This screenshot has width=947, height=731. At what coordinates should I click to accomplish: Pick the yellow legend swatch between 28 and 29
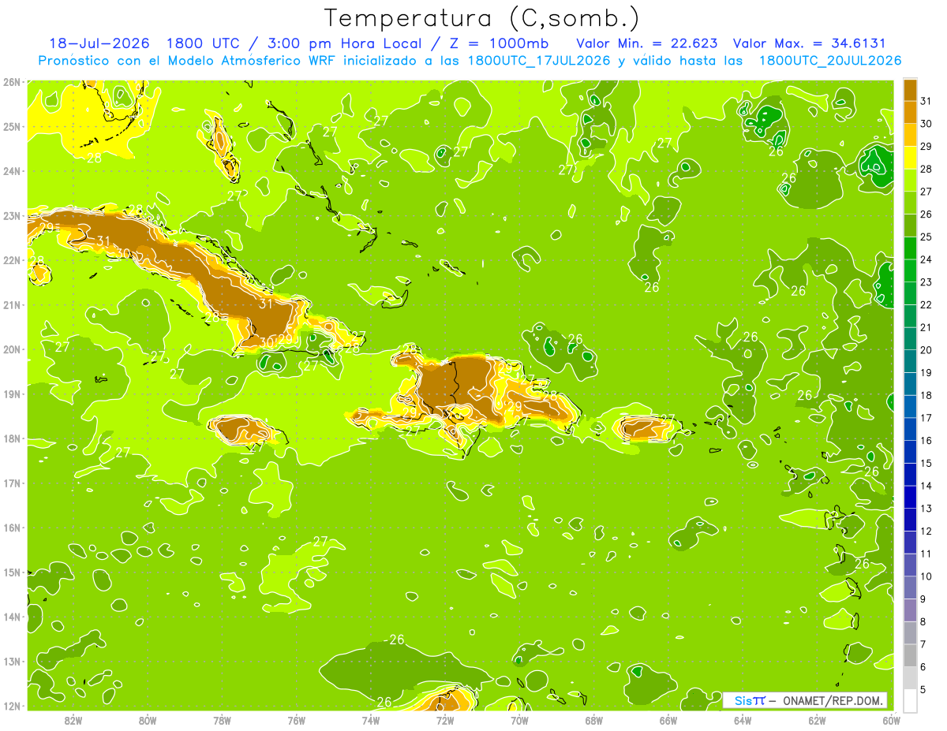(x=910, y=158)
